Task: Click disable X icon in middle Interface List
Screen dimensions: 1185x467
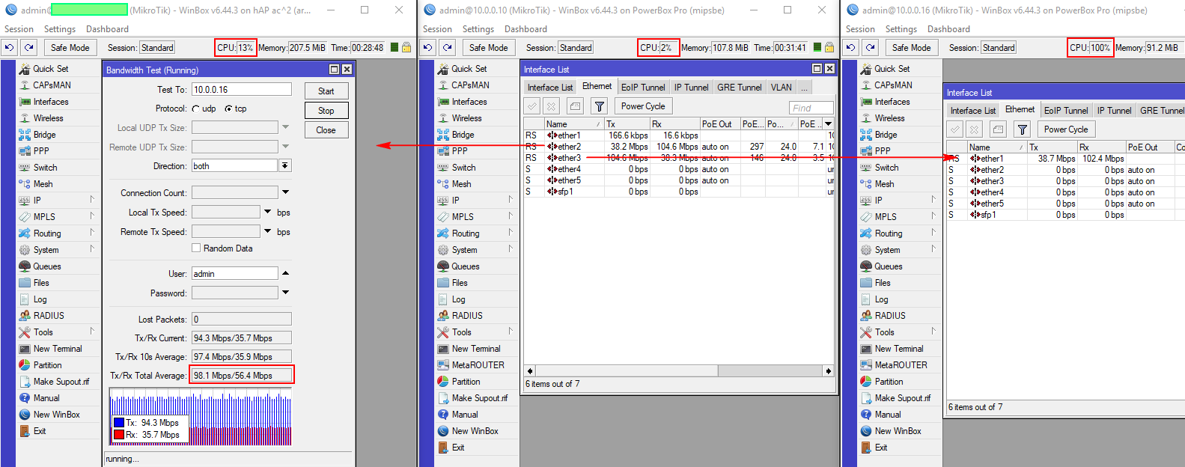Action: [551, 106]
